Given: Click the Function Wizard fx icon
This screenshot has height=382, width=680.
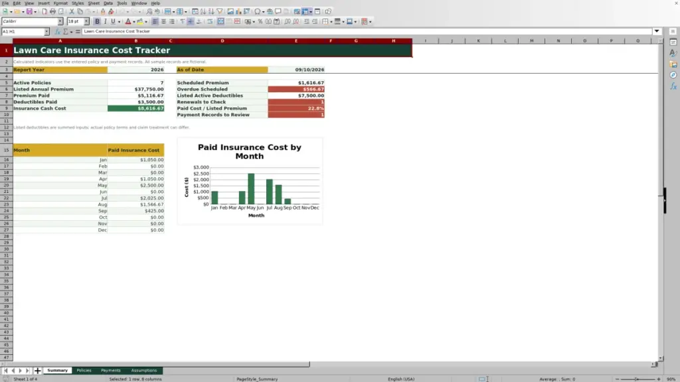Looking at the screenshot, I should click(58, 32).
